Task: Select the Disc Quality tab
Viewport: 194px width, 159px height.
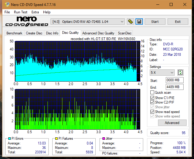Action: click(70, 33)
